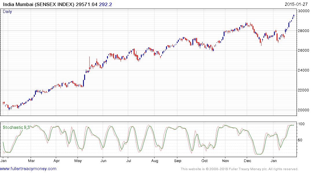Image resolution: width=311 pixels, height=173 pixels.
Task: Click the 'Jul' month axis label
Action: coord(128,161)
